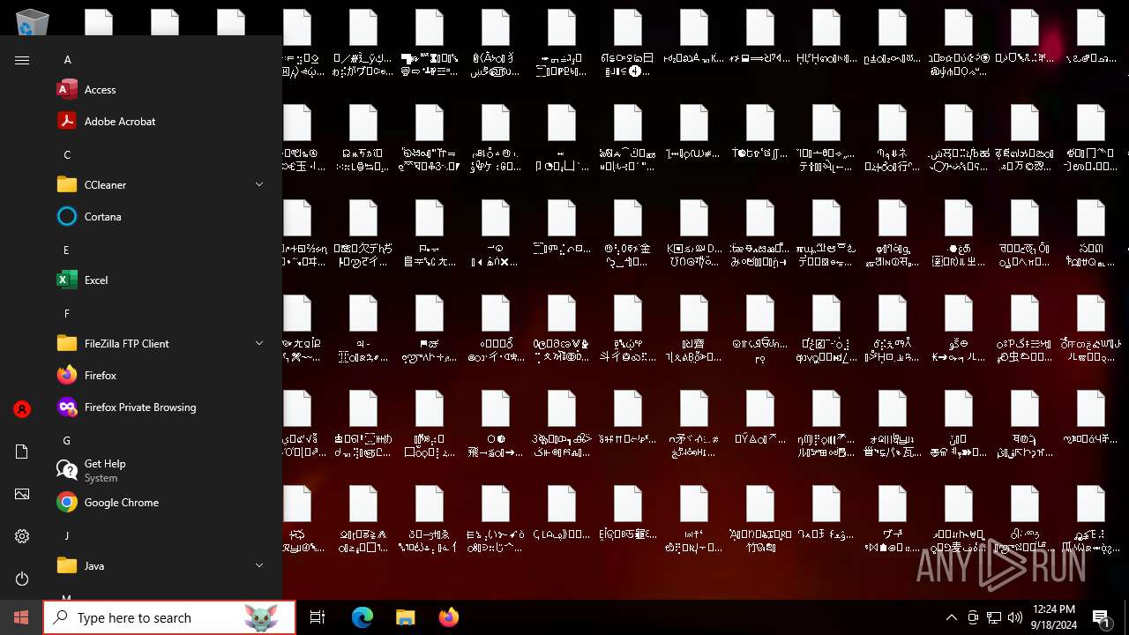Click the Windows Start button
This screenshot has height=635, width=1129.
point(21,617)
